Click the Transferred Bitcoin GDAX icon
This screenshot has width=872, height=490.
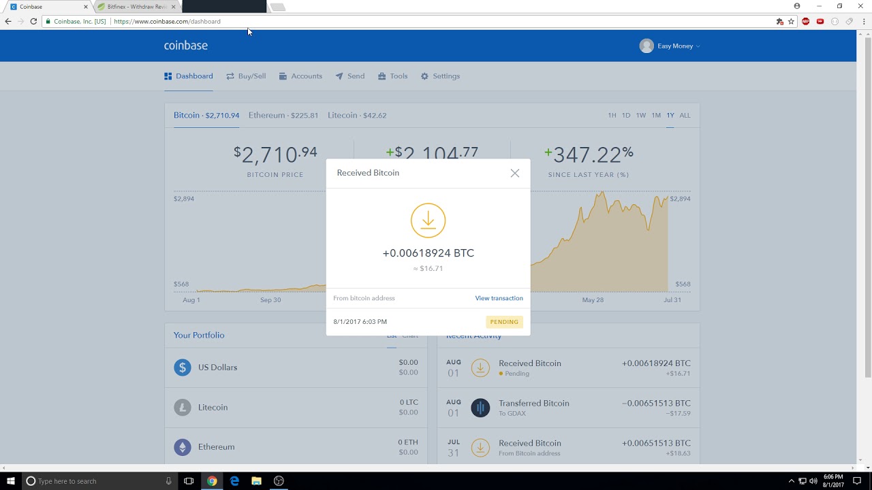(480, 408)
